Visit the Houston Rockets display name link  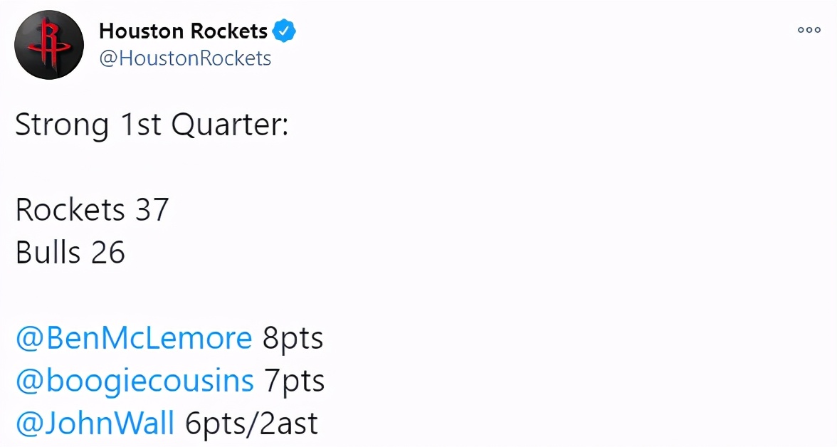183,31
